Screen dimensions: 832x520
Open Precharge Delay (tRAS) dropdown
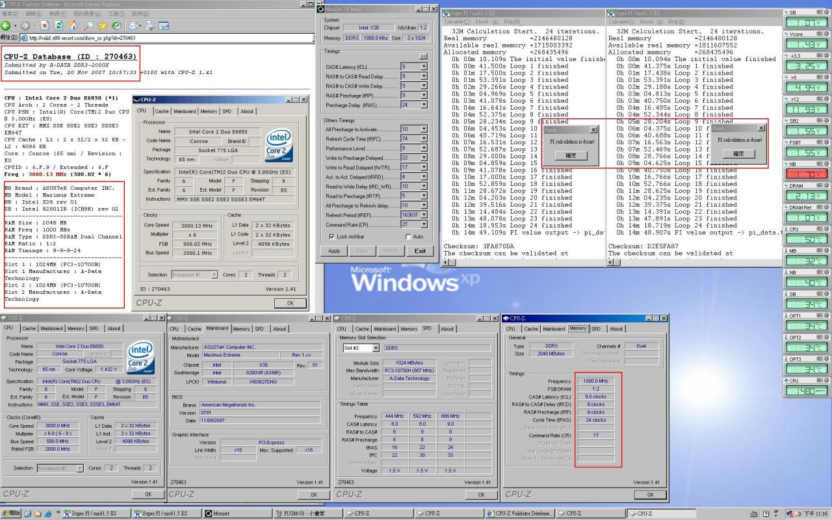424,105
